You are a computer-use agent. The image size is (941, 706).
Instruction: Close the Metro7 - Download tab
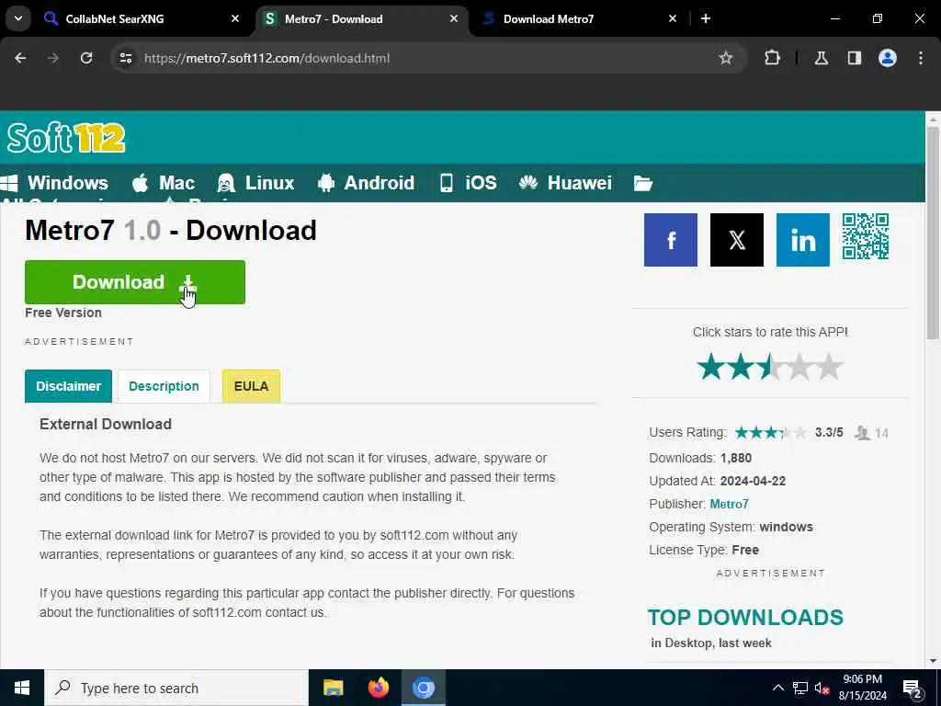click(454, 18)
